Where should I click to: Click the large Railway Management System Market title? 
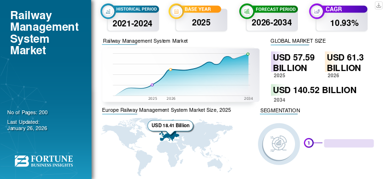[x=44, y=33]
